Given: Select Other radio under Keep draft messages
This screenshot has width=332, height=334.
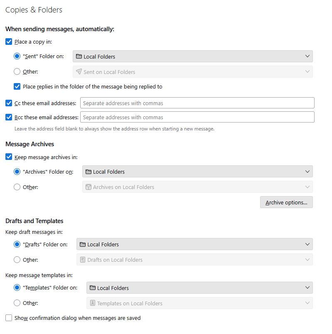Looking at the screenshot, I should pos(17,260).
